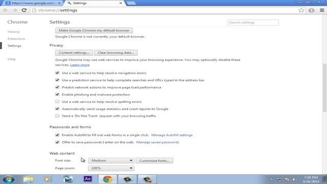Toggle sending usage statistics to Google
This screenshot has height=184, width=327.
click(x=57, y=109)
